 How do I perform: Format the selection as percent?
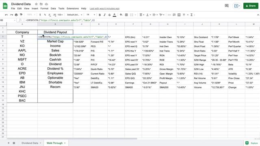[x=45, y=15]
